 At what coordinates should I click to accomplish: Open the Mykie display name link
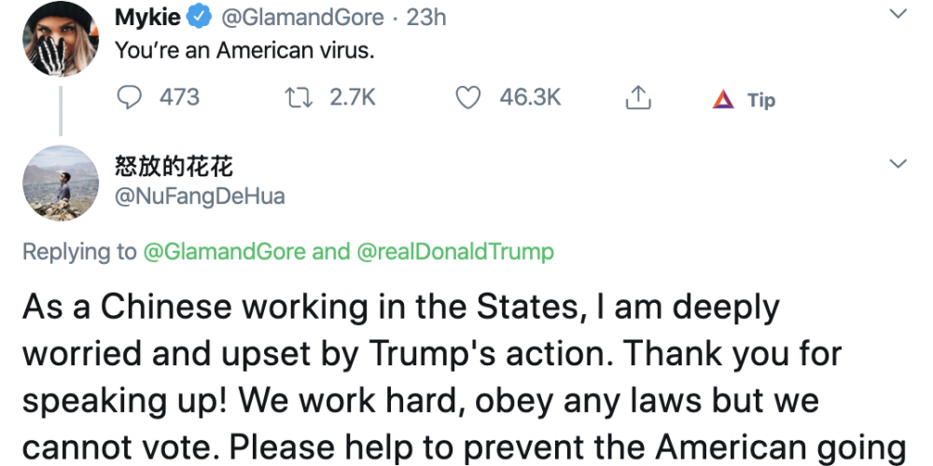click(147, 17)
